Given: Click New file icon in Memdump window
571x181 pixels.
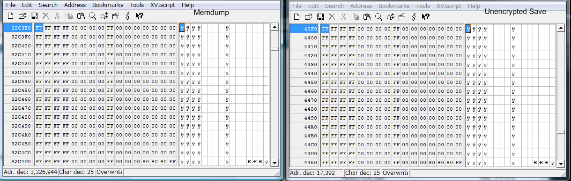Looking at the screenshot, I should click(x=10, y=16).
